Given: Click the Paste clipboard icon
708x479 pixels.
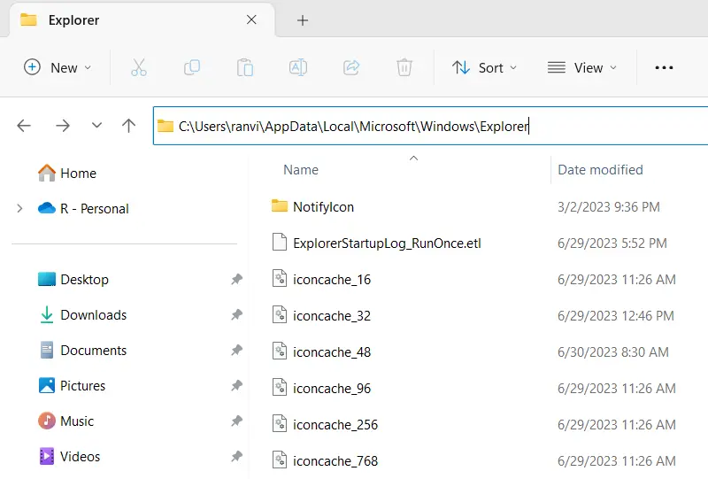Looking at the screenshot, I should click(x=245, y=68).
